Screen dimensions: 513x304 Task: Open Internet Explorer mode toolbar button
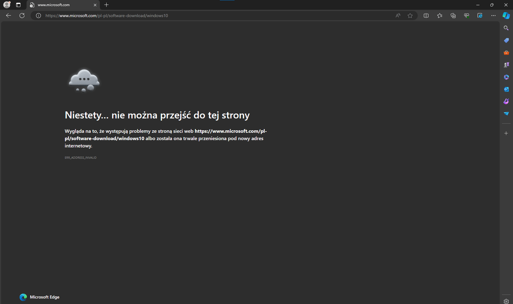coord(480,16)
